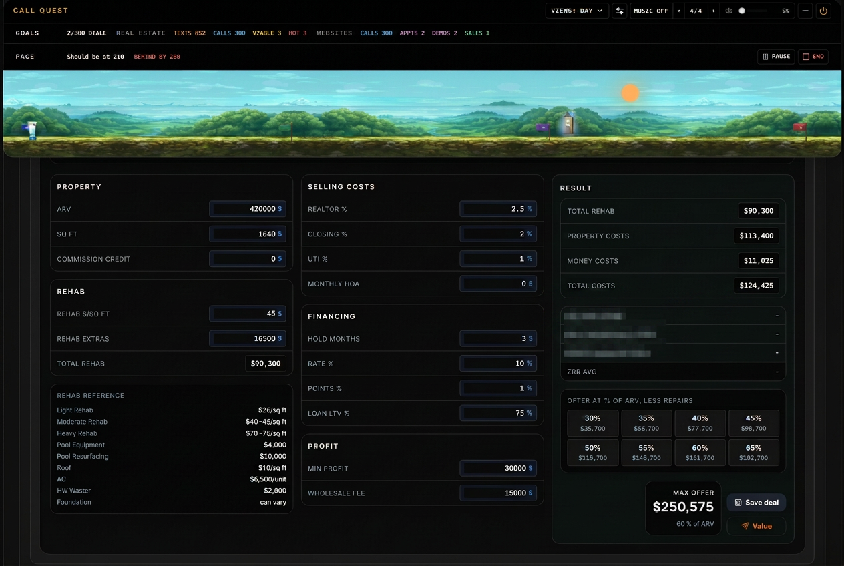Select the 35% offer card
This screenshot has height=566, width=844.
point(646,423)
